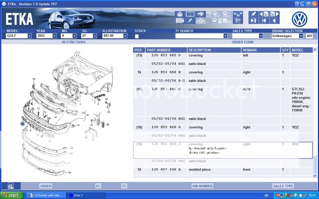Click the VIN NUMBER button at the bottom
The width and height of the screenshot is (319, 199).
click(x=202, y=186)
